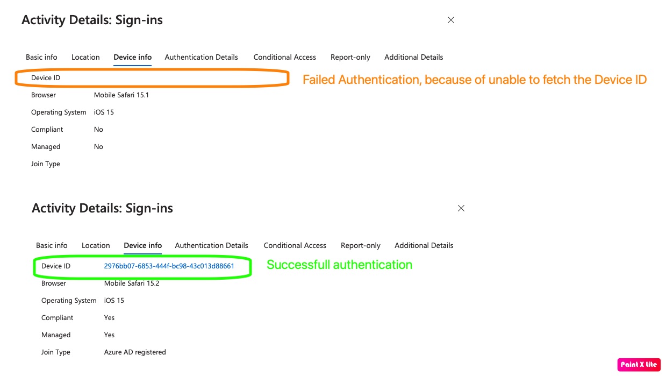Switch to Location tab in upper panel
The width and height of the screenshot is (666, 376).
pos(85,57)
